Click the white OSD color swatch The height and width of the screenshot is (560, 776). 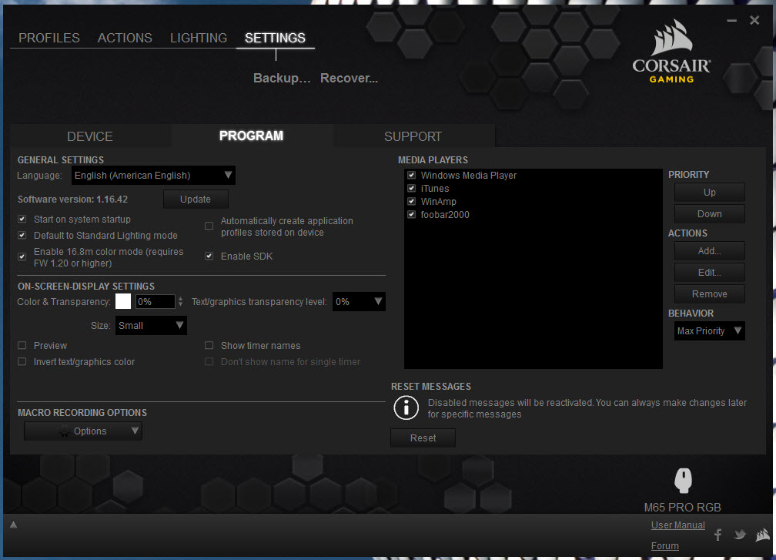[123, 301]
